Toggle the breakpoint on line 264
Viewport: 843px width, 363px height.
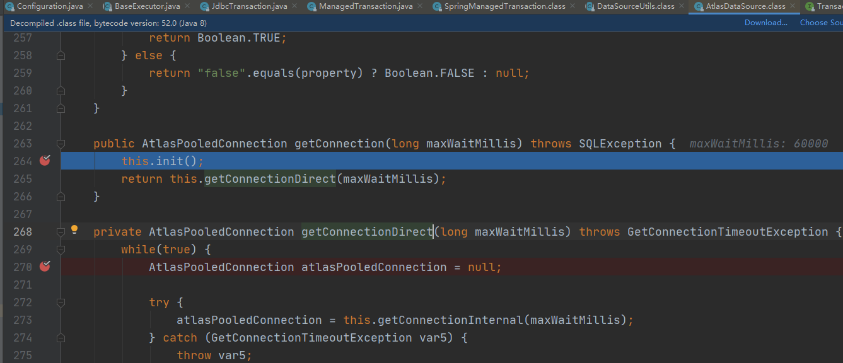(x=45, y=161)
